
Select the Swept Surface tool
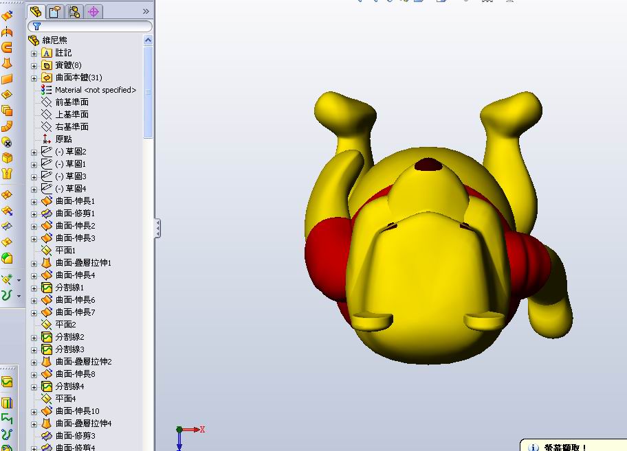(x=7, y=47)
